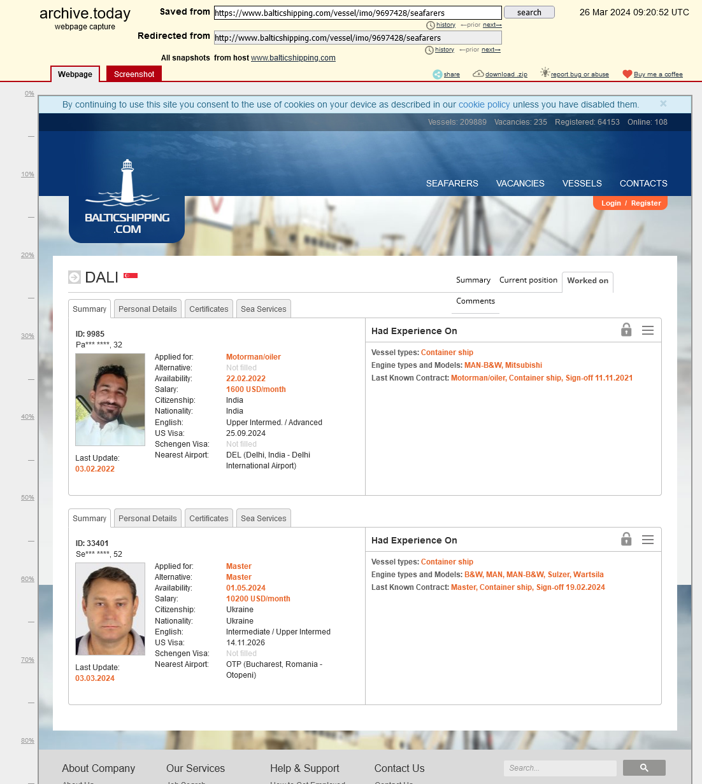
Task: Open the cookie policy link
Action: click(x=484, y=104)
